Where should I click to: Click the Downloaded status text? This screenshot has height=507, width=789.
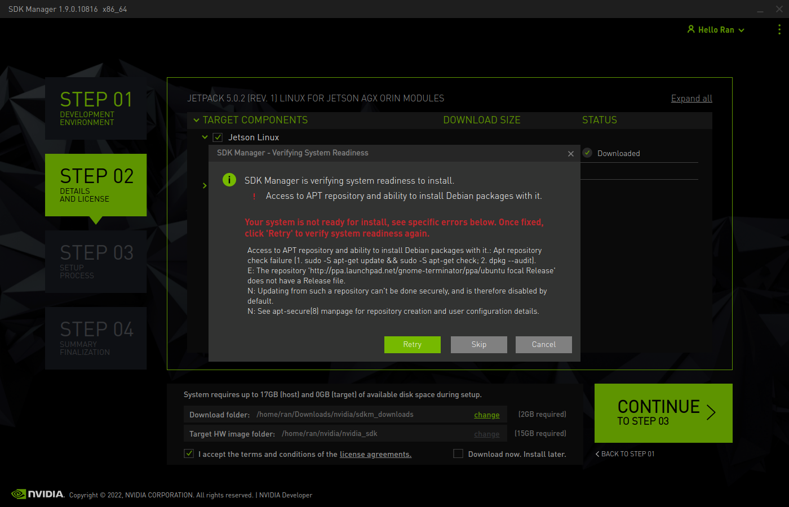[619, 153]
